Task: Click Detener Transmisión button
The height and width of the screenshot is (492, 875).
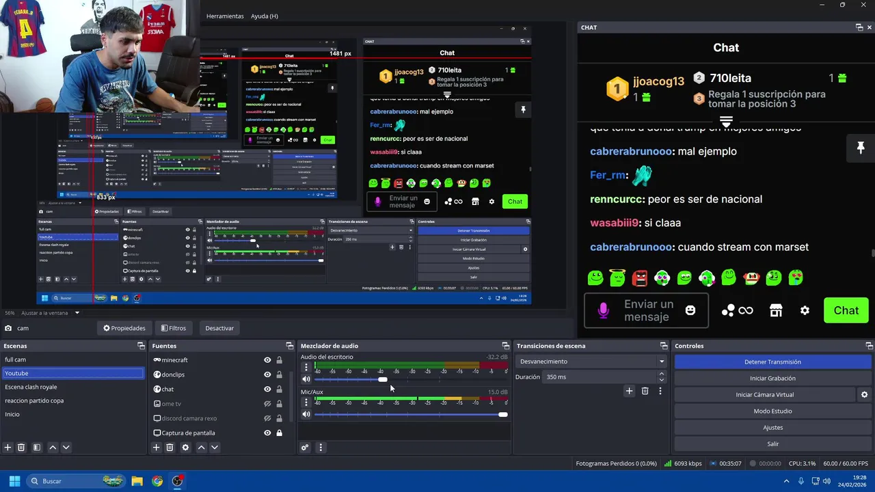Action: (x=772, y=361)
